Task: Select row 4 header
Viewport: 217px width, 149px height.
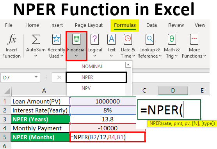Action: tap(5, 128)
